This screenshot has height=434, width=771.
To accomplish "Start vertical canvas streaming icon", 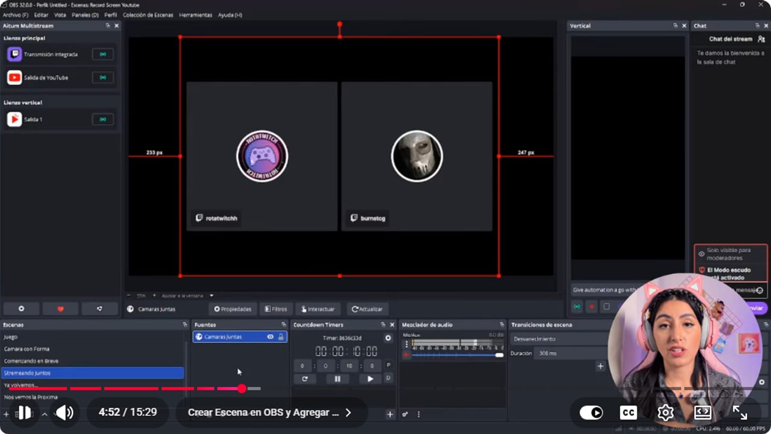I will pyautogui.click(x=577, y=307).
